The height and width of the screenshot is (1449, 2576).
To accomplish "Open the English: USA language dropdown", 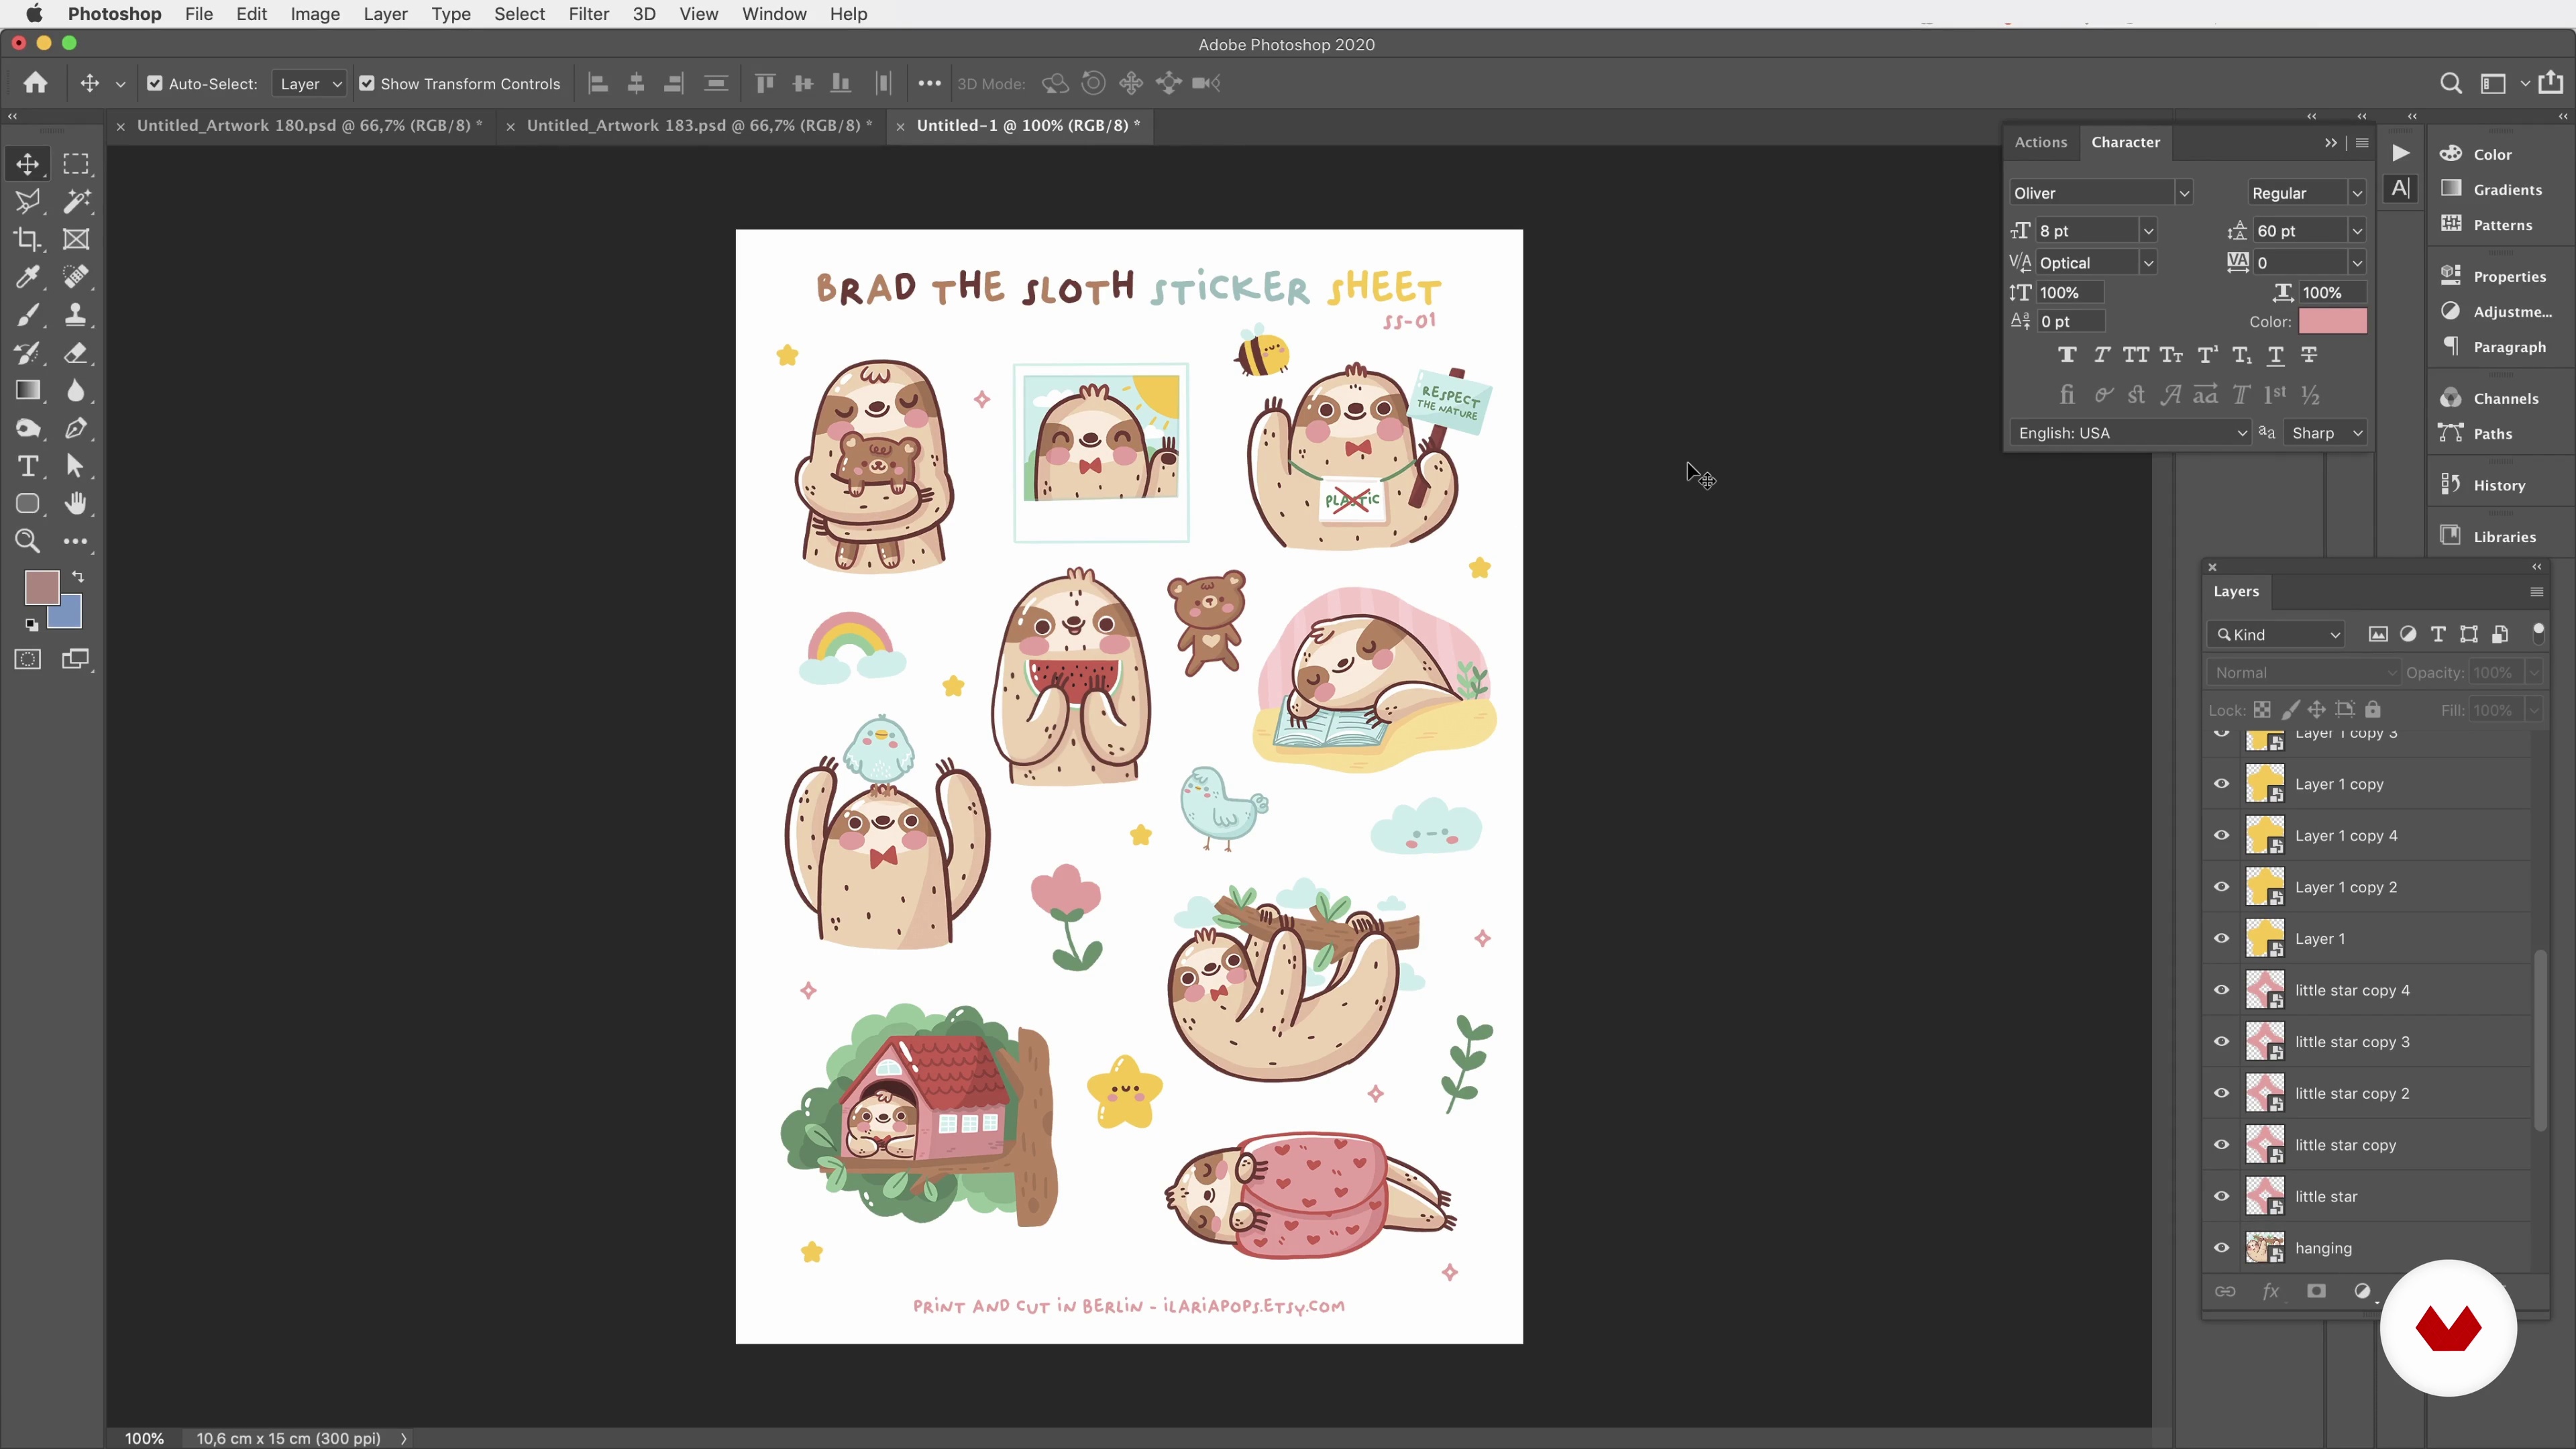I will click(x=2130, y=433).
